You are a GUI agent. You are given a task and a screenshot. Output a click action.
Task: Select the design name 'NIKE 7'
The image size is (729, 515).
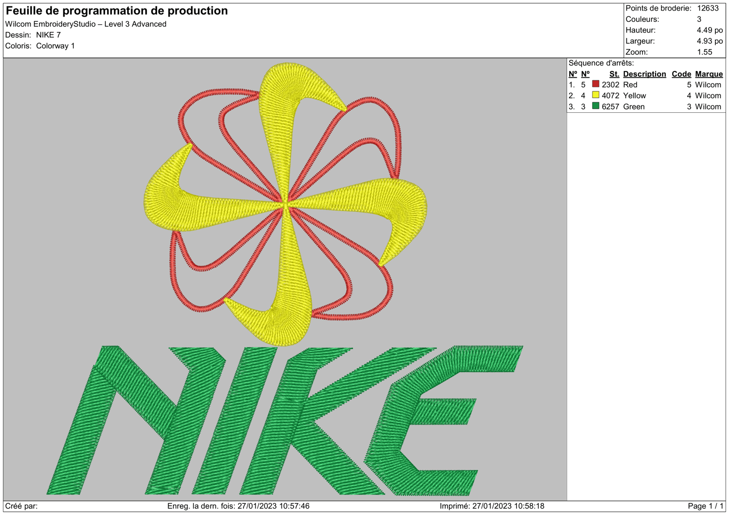(x=48, y=35)
